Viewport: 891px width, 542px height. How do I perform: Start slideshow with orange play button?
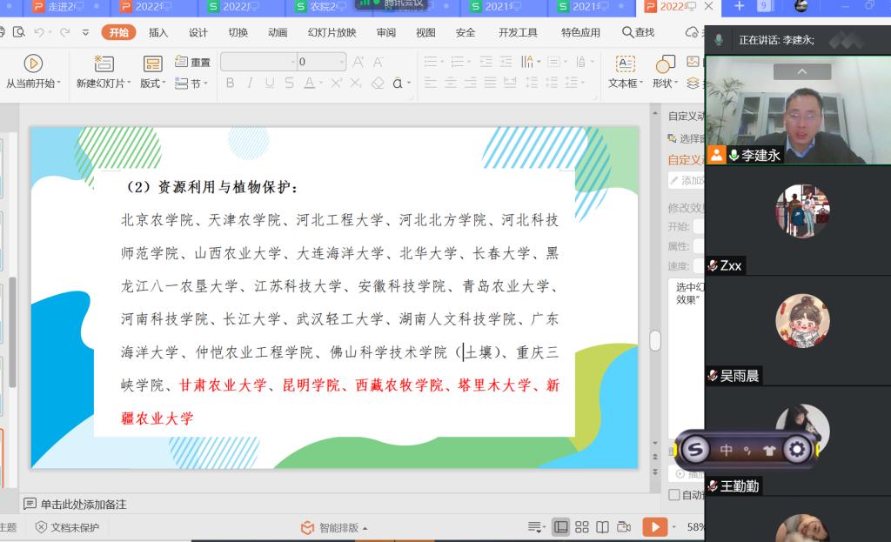tap(653, 527)
